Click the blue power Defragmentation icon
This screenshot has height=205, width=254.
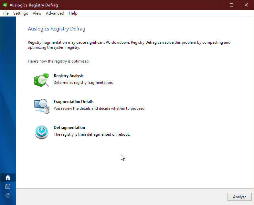(41, 132)
